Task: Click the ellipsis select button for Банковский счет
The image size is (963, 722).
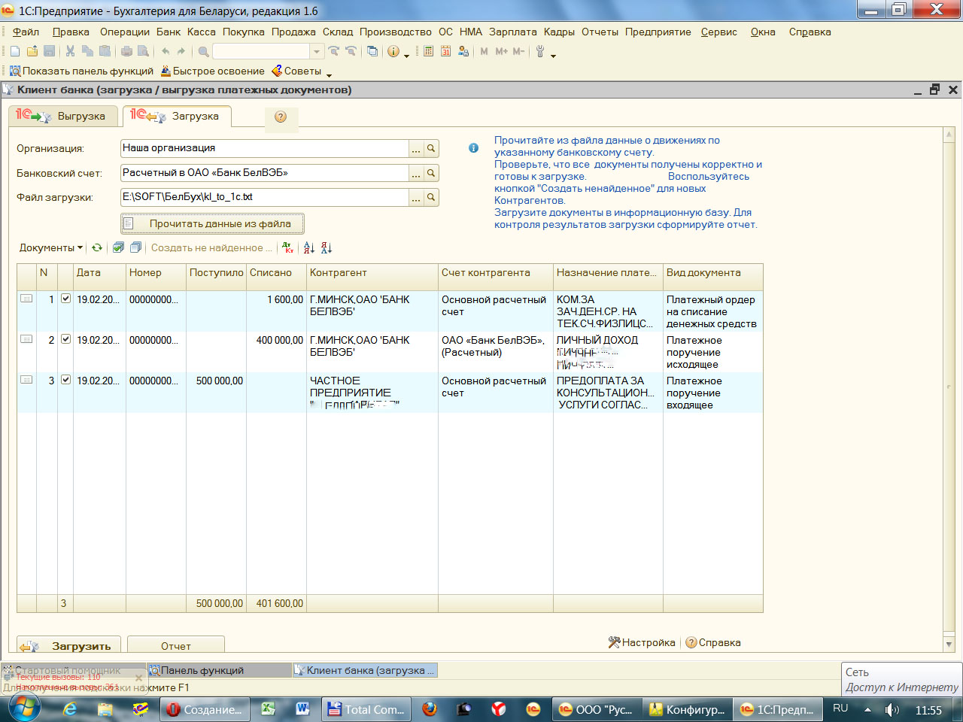Action: [415, 174]
